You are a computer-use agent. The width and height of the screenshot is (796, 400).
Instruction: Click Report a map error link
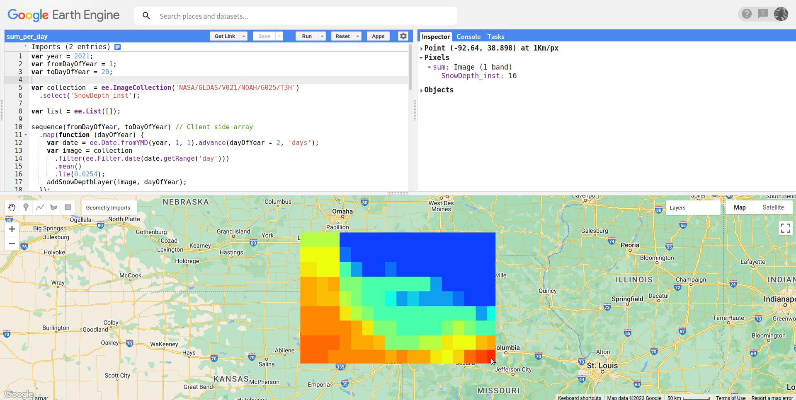click(772, 398)
